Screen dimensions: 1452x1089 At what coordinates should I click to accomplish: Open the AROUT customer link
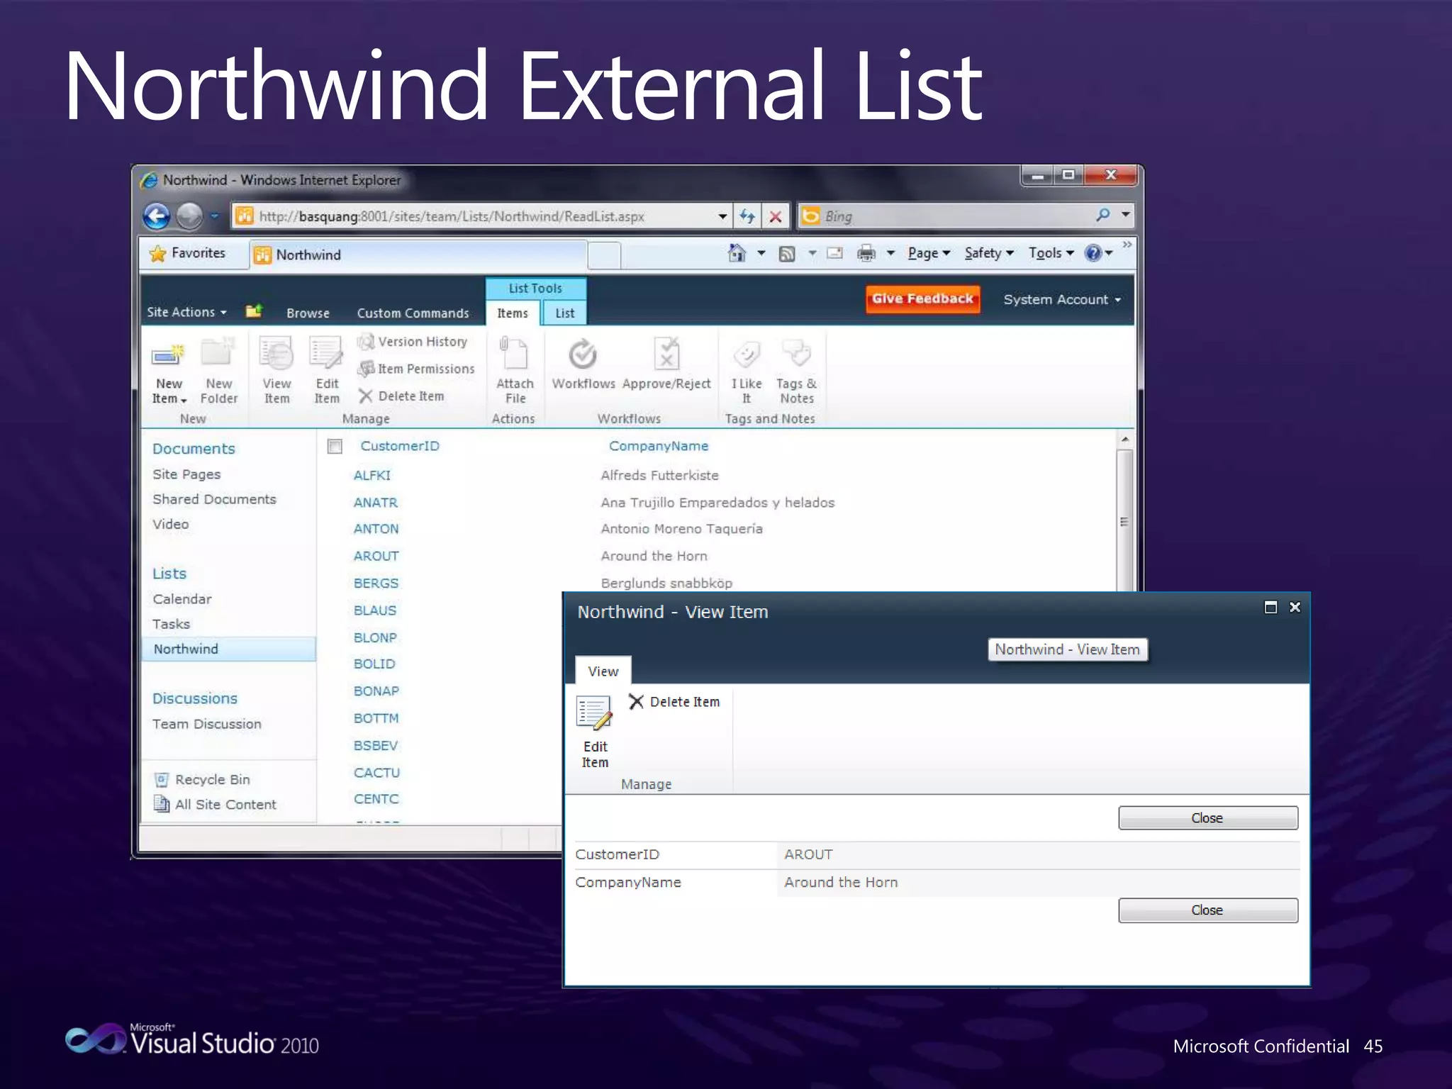(x=376, y=556)
